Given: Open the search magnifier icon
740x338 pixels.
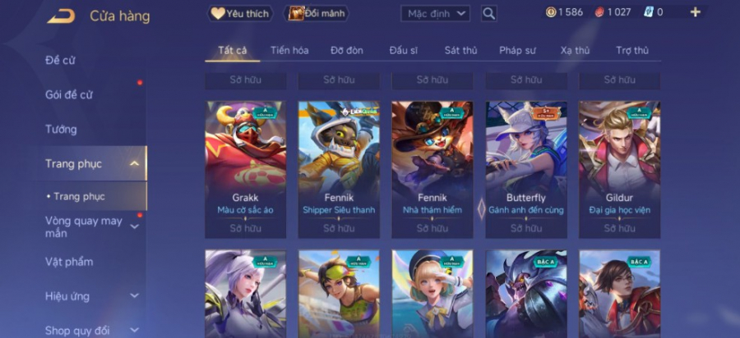Looking at the screenshot, I should (x=489, y=13).
